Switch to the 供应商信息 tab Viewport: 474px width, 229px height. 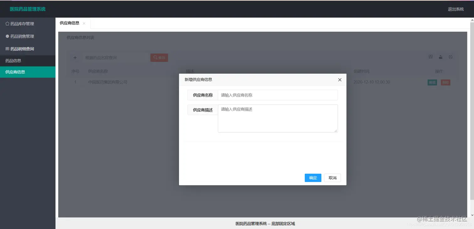[x=69, y=23]
